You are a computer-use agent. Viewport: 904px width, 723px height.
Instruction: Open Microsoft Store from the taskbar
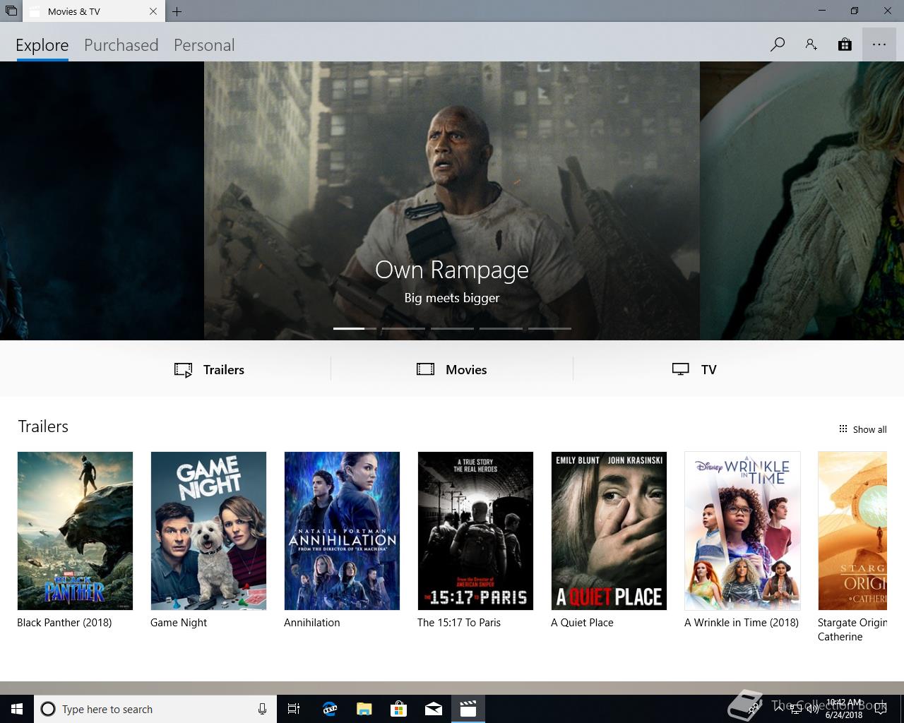pyautogui.click(x=398, y=709)
